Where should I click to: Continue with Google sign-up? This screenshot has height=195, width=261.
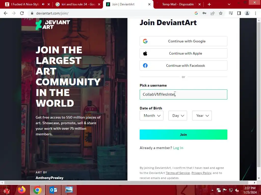point(184,41)
